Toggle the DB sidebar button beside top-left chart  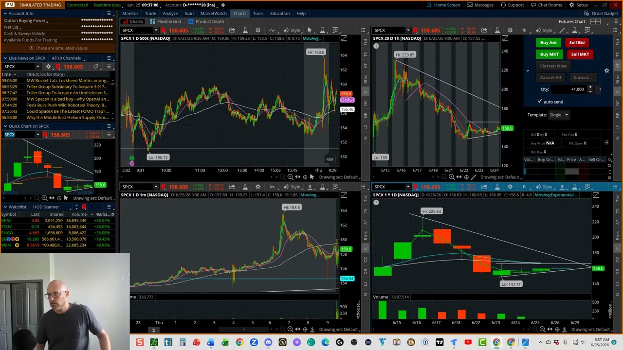(x=366, y=115)
